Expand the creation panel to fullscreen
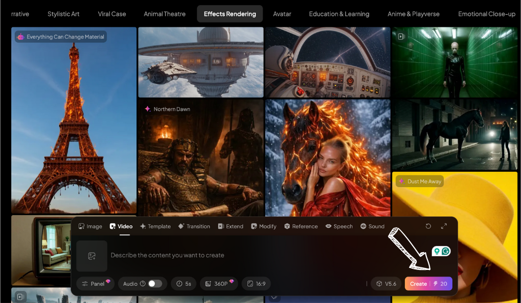The width and height of the screenshot is (521, 303). (444, 226)
